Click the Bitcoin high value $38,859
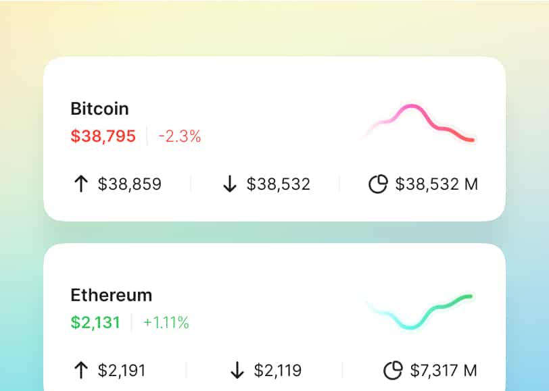This screenshot has width=549, height=391. tap(130, 184)
